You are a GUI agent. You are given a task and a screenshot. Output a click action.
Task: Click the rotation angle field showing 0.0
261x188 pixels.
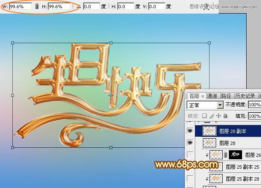91,7
